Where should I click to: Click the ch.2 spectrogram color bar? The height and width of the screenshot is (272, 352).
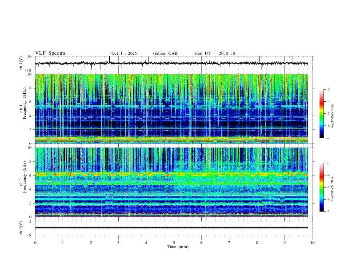(321, 187)
